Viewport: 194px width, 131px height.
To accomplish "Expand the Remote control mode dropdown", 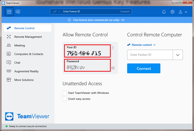I will coord(141,45).
